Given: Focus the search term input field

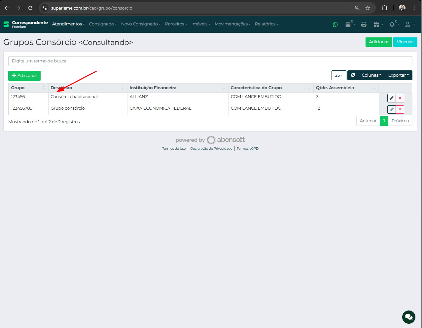Looking at the screenshot, I should (210, 61).
